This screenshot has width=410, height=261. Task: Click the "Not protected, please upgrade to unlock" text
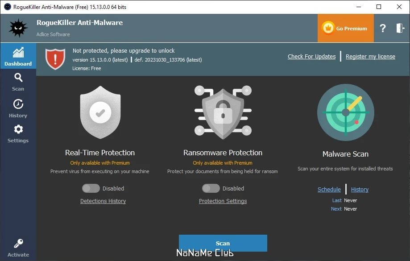[124, 51]
